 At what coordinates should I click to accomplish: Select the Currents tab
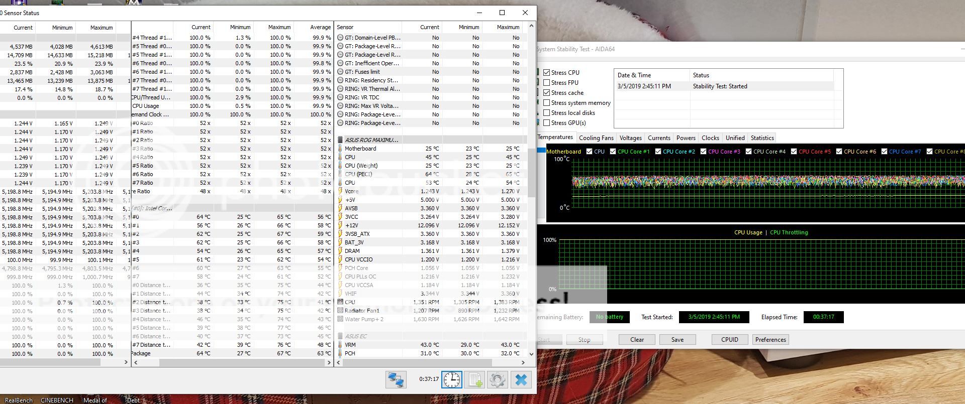(x=659, y=138)
